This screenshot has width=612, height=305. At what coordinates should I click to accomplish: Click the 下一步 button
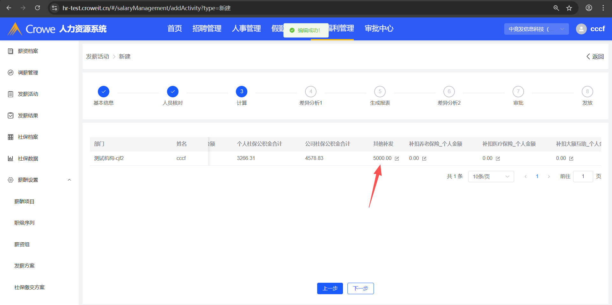(x=361, y=288)
